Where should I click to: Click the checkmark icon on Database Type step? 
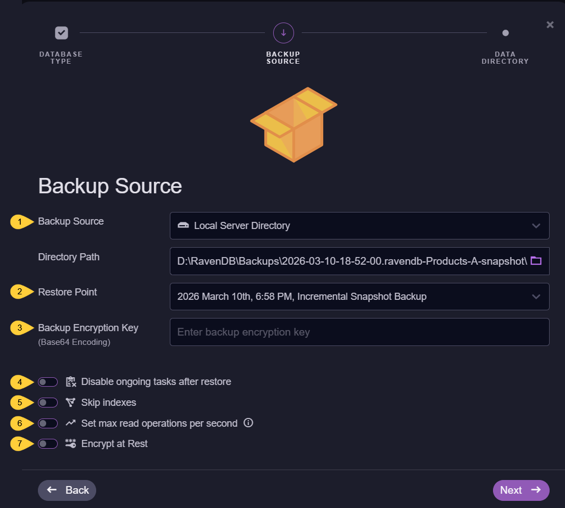(x=61, y=33)
